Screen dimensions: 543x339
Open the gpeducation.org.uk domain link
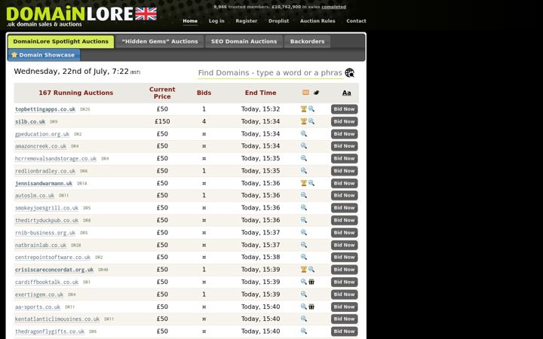42,134
